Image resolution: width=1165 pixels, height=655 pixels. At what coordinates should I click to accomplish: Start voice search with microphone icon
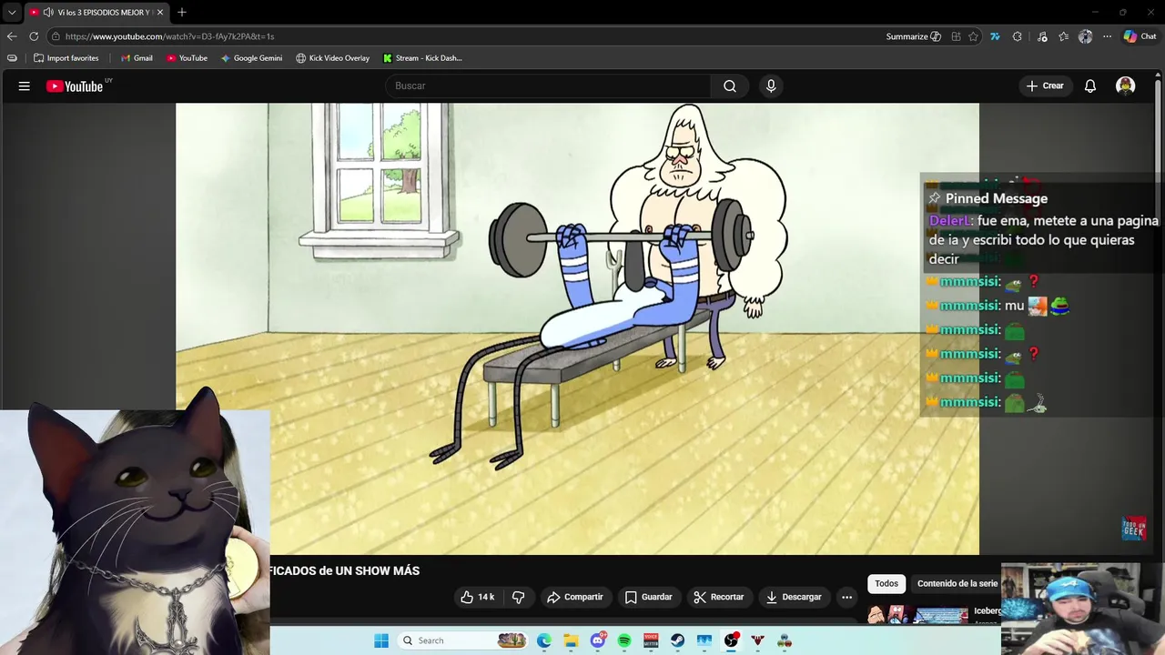[771, 86]
